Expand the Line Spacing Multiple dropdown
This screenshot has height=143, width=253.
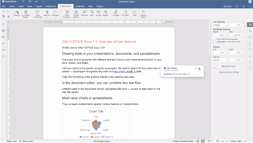click(220, 25)
